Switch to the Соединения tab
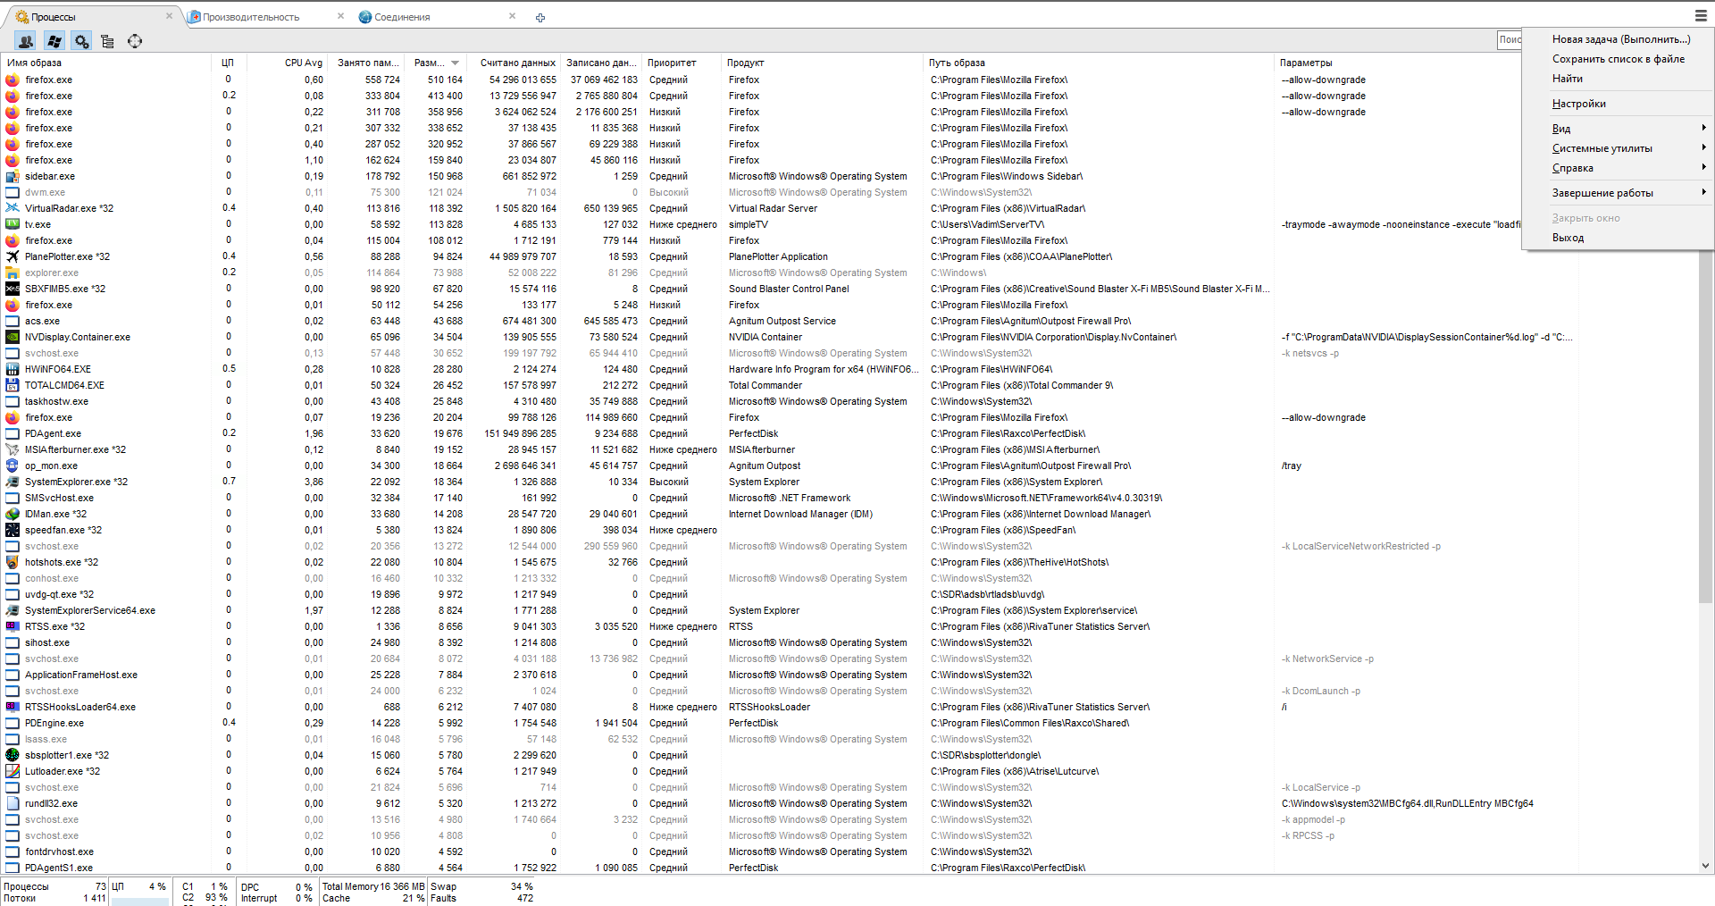Screen dimensions: 1715x906 pos(436,17)
